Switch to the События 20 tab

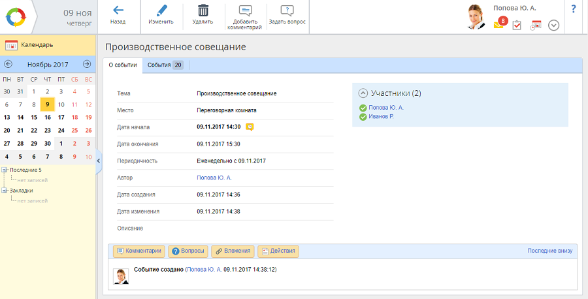[x=165, y=65]
